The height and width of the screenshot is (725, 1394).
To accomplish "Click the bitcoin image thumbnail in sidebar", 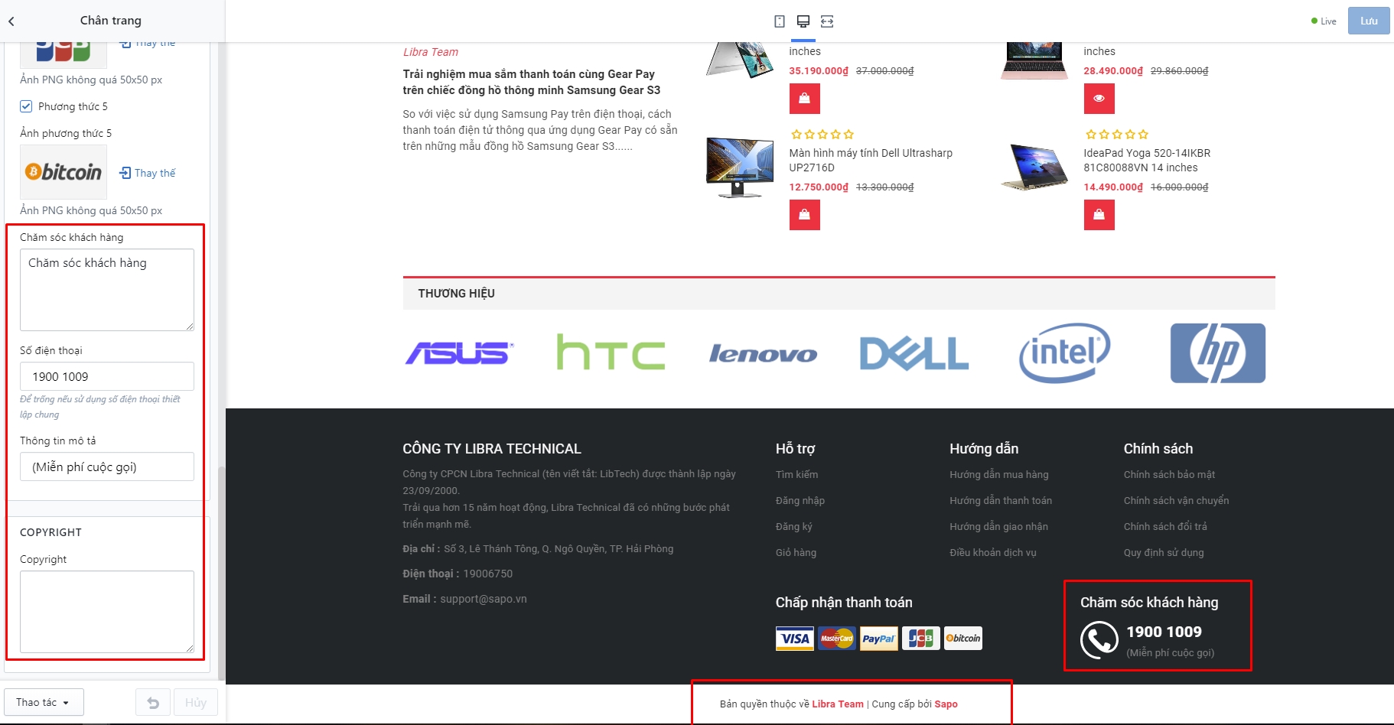I will pos(64,172).
